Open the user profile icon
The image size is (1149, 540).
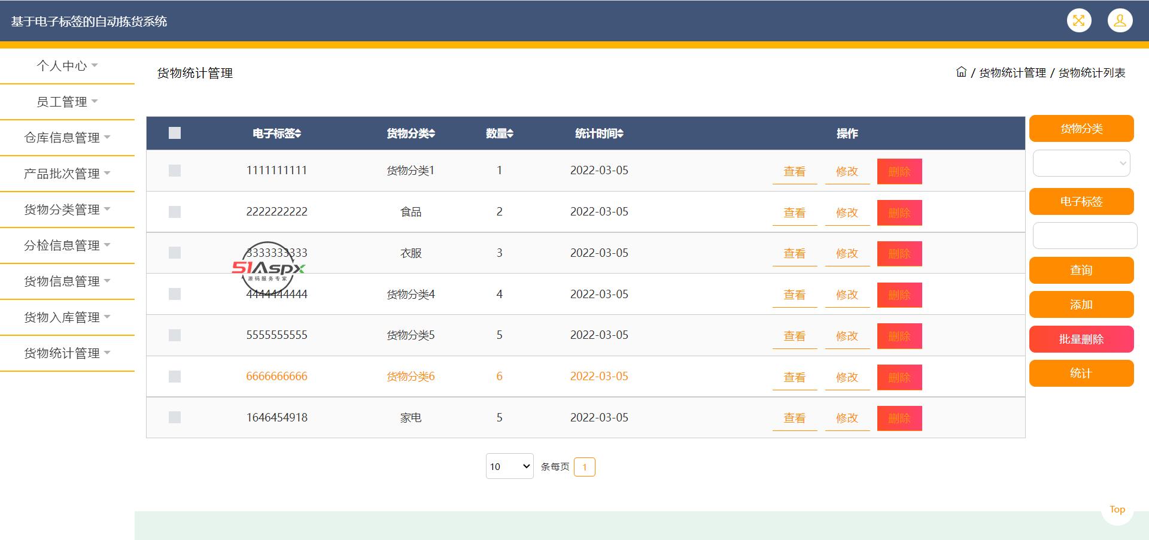tap(1119, 21)
